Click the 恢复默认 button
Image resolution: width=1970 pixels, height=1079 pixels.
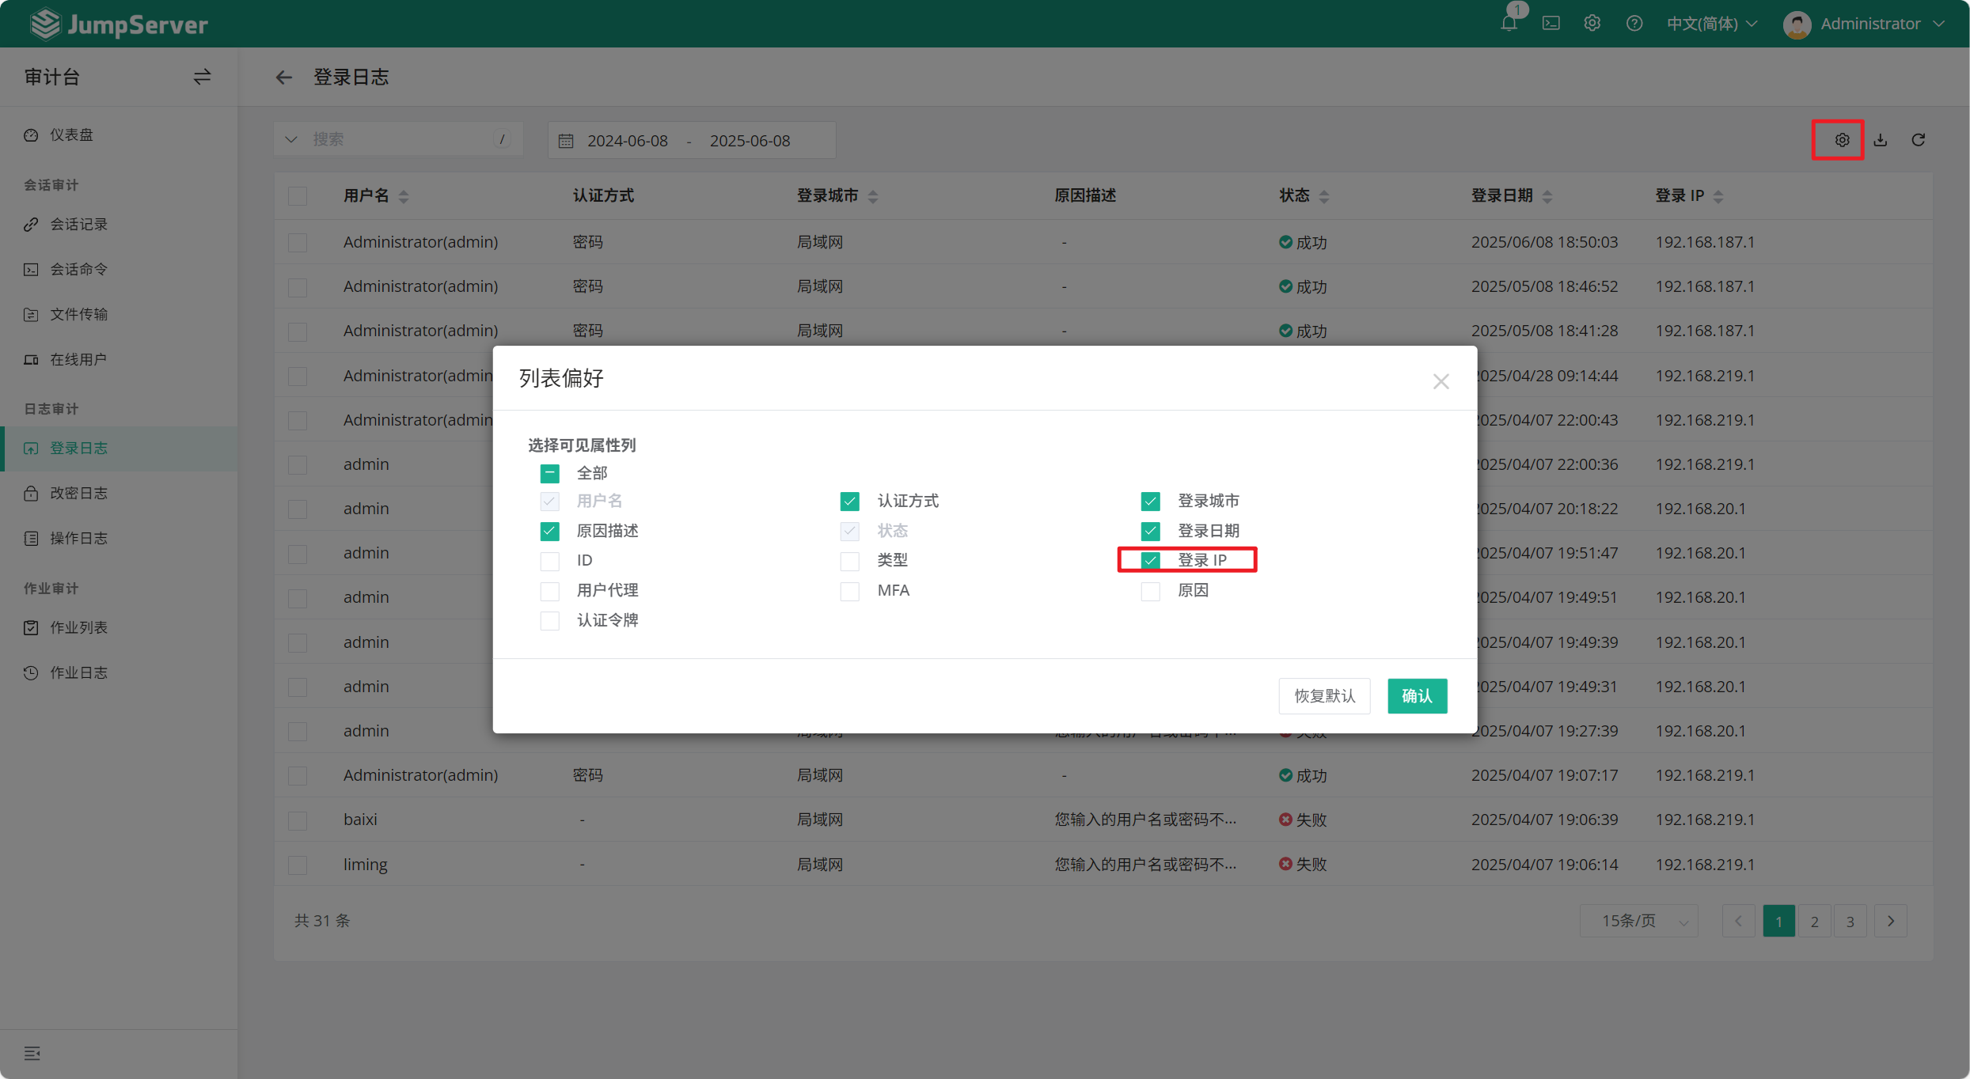click(1324, 695)
